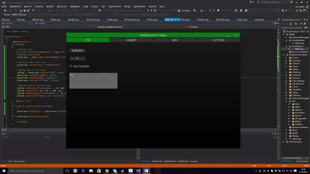Open Task View on the taskbar
Screen dimensions: 310x174
[67, 171]
